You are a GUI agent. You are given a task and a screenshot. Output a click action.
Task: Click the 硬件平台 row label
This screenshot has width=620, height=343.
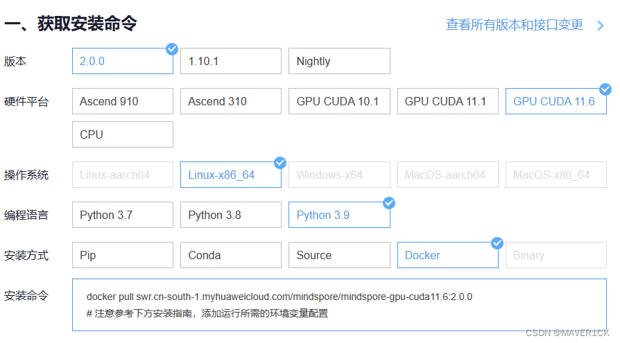click(26, 102)
